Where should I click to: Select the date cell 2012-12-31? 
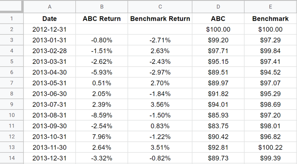point(49,29)
